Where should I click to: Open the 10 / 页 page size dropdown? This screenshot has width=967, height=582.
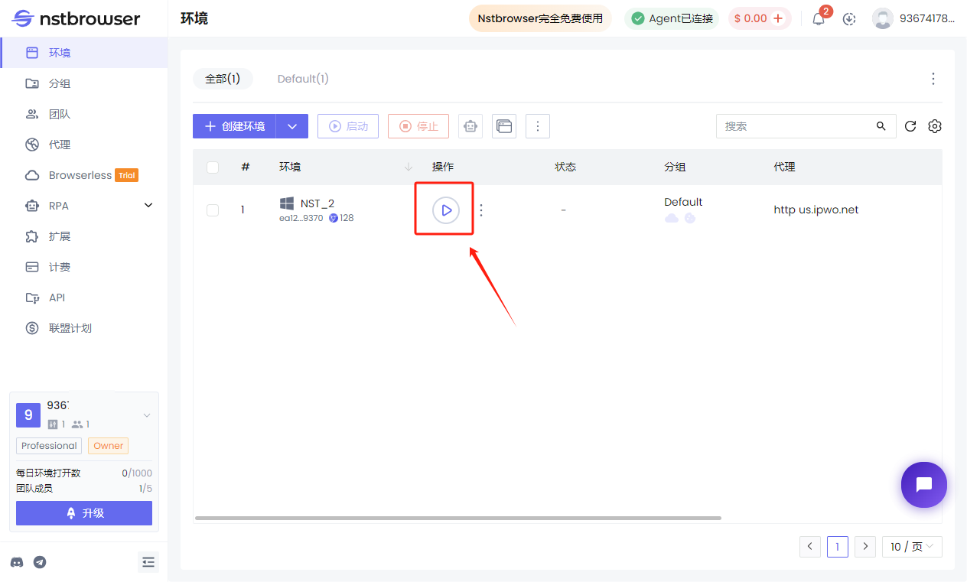click(x=912, y=547)
